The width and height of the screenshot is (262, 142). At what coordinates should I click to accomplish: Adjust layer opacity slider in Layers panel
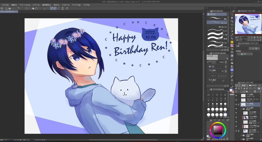(253, 85)
